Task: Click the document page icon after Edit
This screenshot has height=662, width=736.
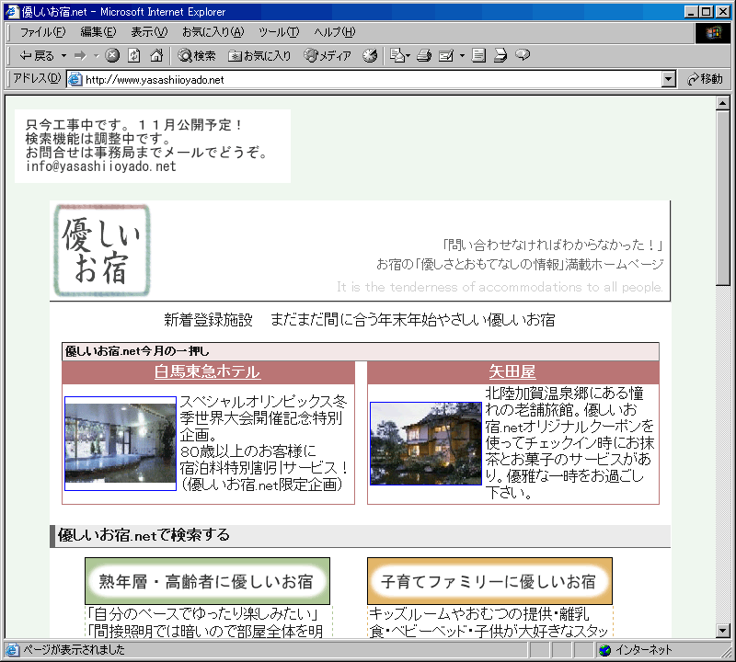Action: click(x=478, y=55)
